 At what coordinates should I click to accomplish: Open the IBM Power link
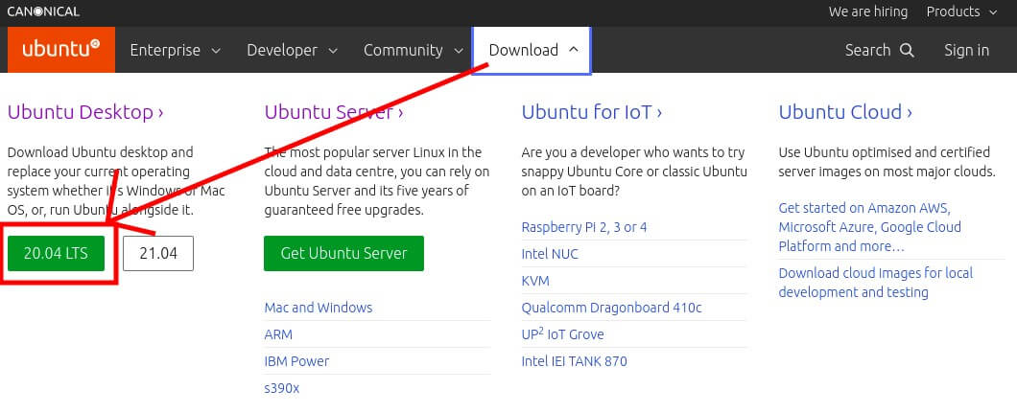pyautogui.click(x=296, y=361)
